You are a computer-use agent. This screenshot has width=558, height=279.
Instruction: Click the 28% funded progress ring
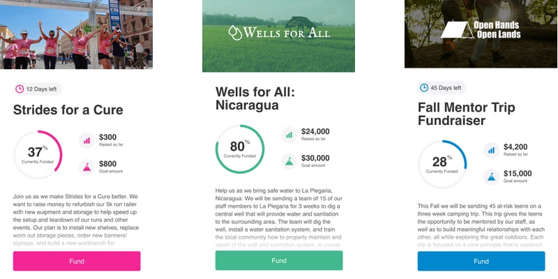pos(442,164)
